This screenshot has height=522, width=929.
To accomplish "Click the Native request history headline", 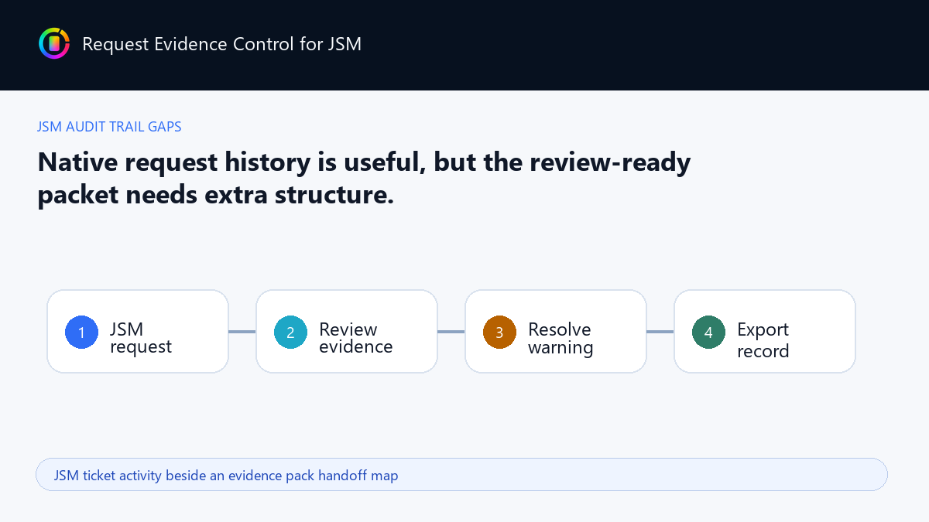I will (x=364, y=178).
